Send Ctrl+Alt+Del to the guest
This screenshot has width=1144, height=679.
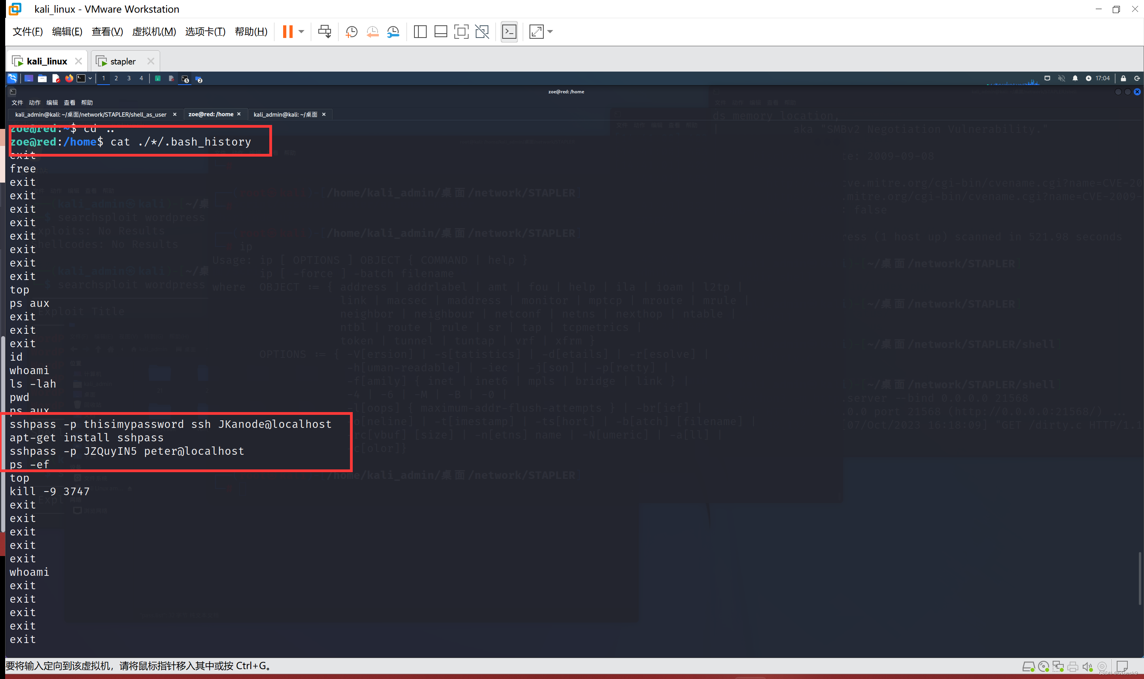324,32
